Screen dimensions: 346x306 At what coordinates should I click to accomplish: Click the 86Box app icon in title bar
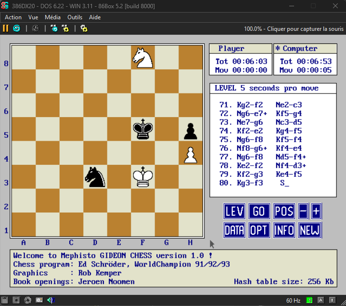5,6
